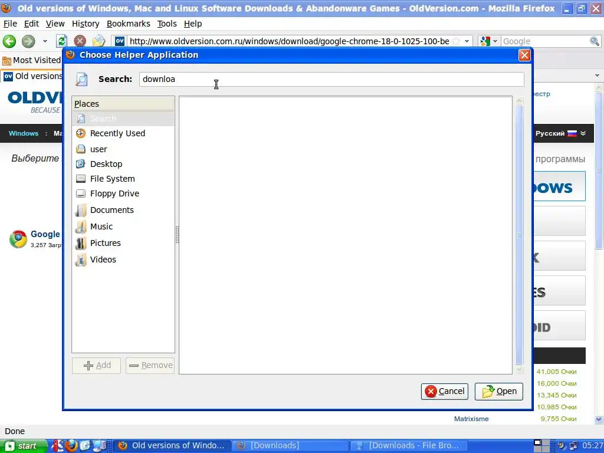Viewport: 604px width, 453px height.
Task: Click the Google link beside Chrome logo
Action: [45, 234]
